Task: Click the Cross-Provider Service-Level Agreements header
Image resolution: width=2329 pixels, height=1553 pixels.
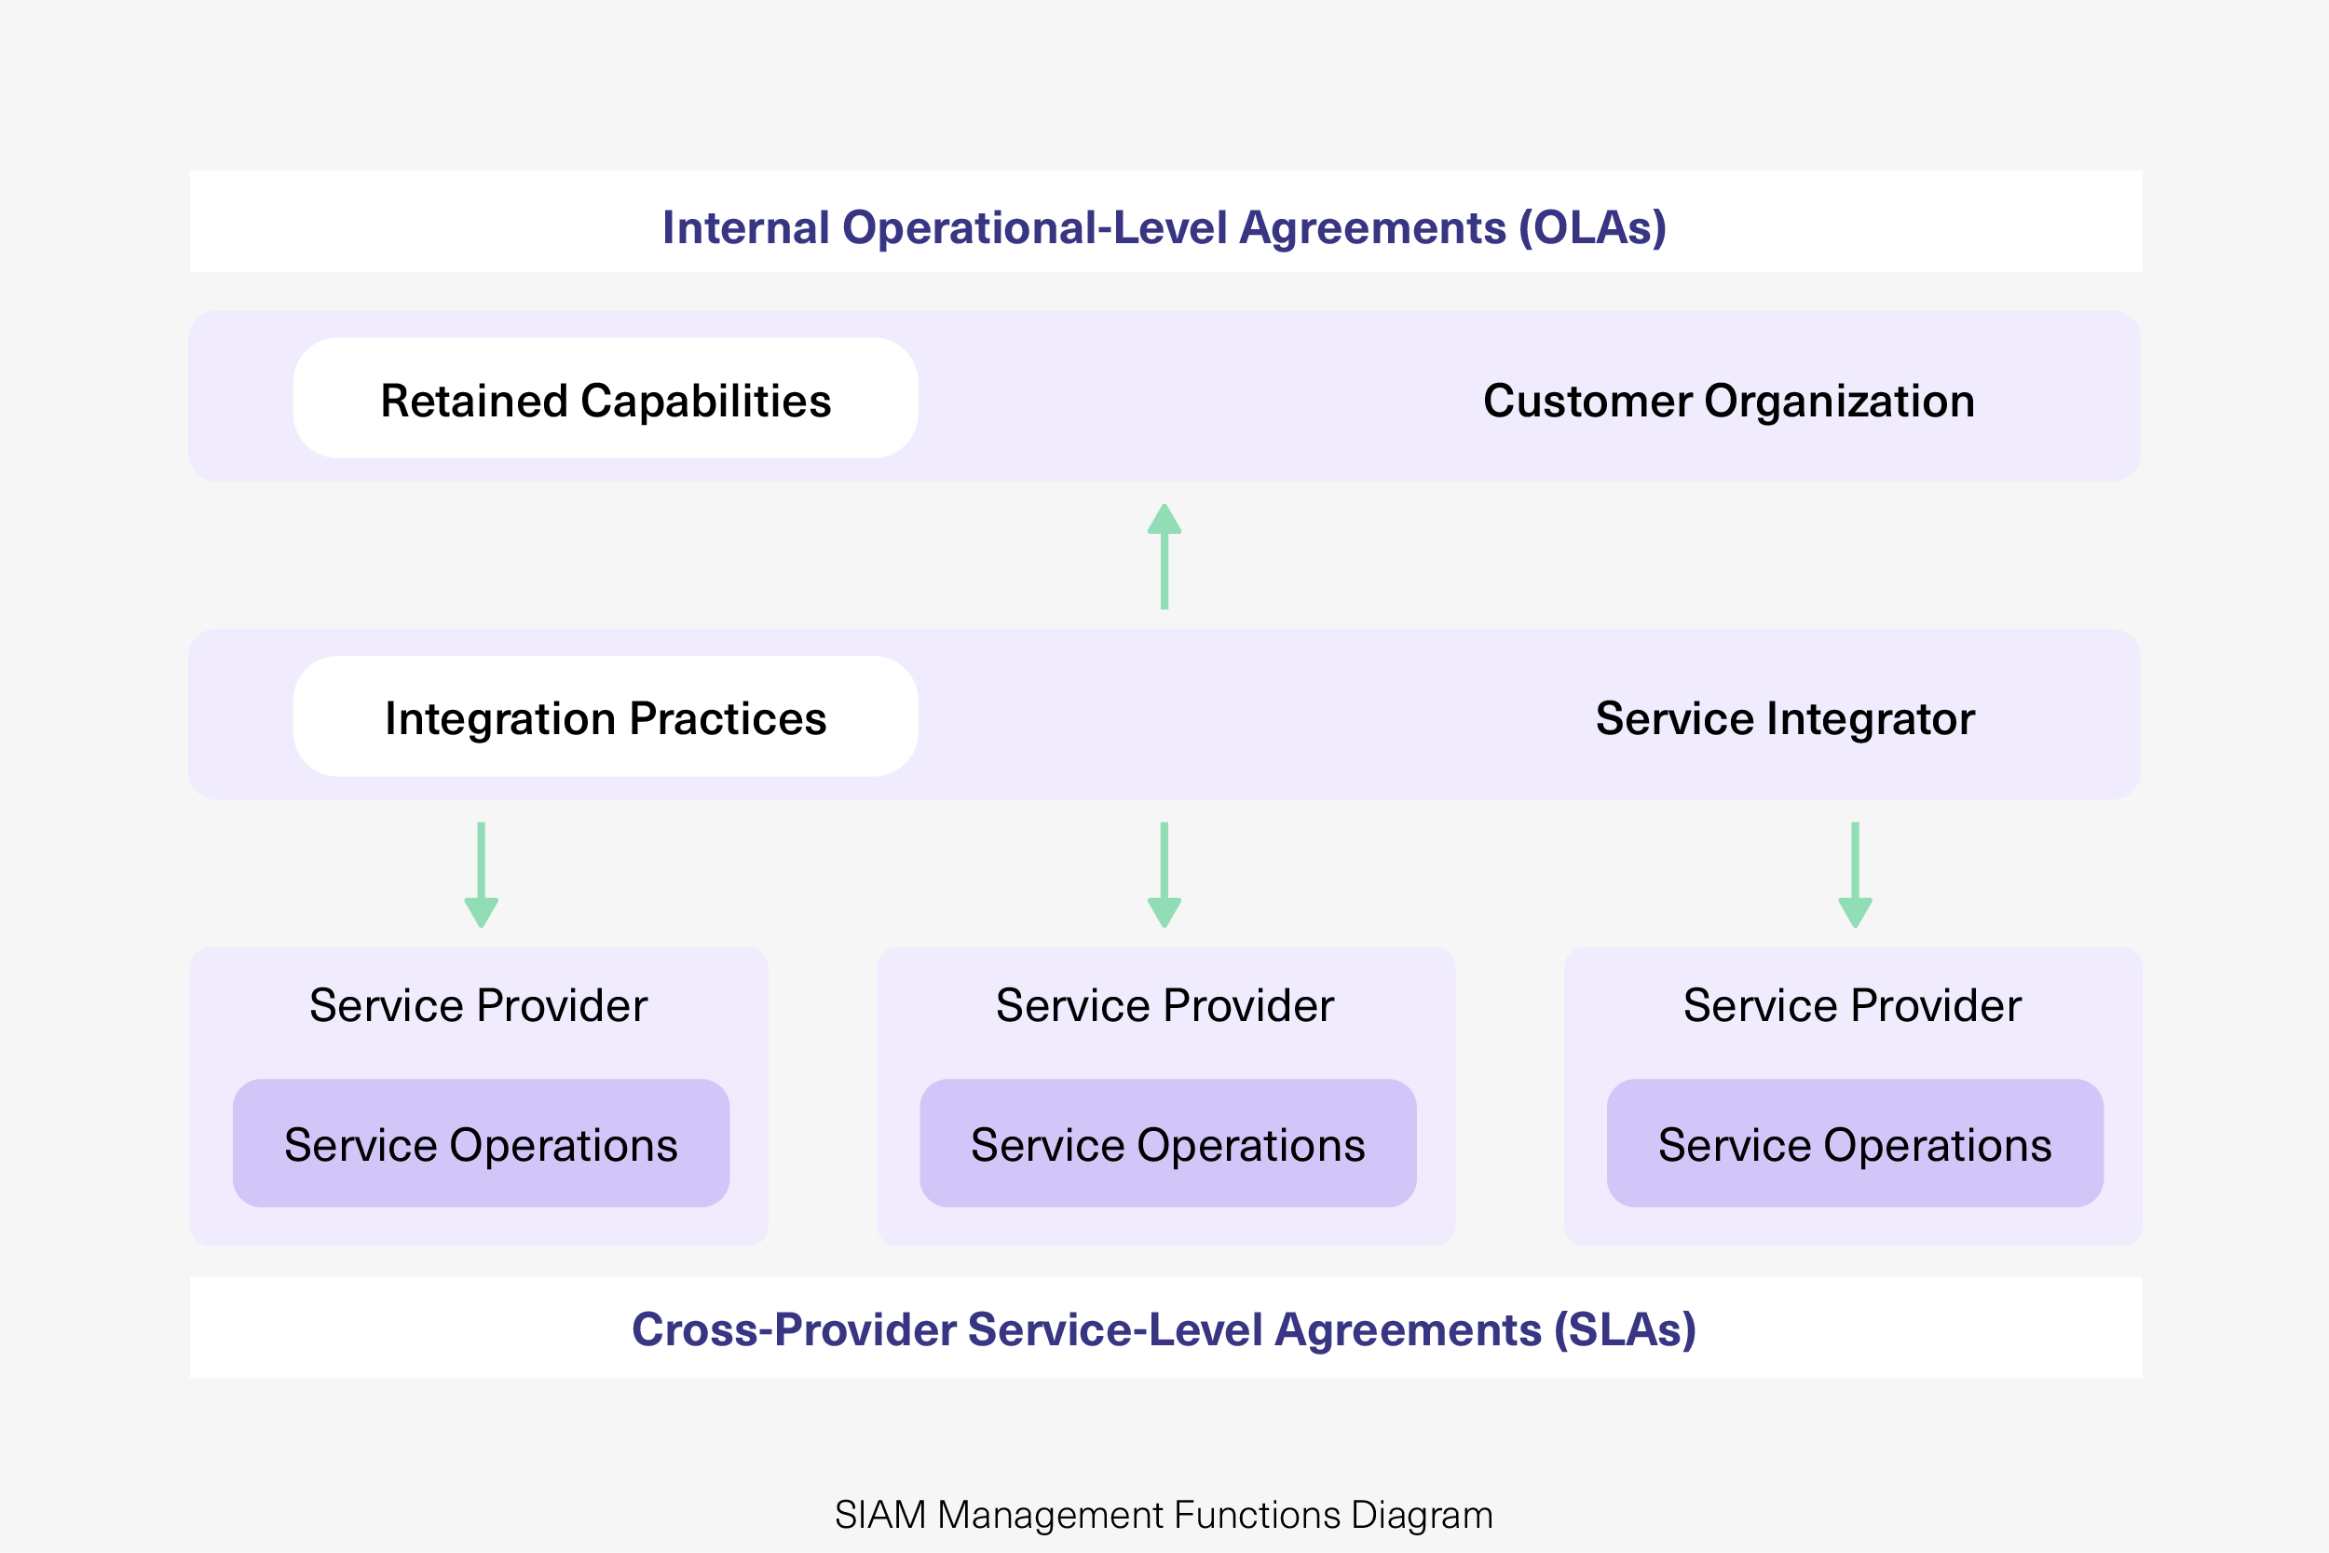Action: (x=1164, y=1335)
